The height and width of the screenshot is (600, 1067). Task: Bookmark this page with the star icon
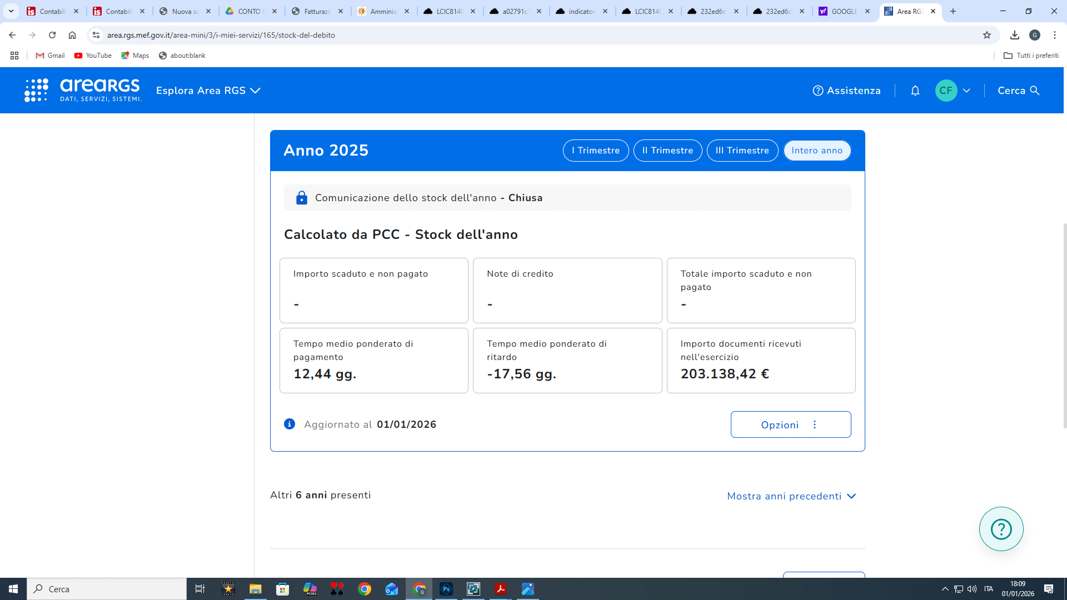pos(986,35)
